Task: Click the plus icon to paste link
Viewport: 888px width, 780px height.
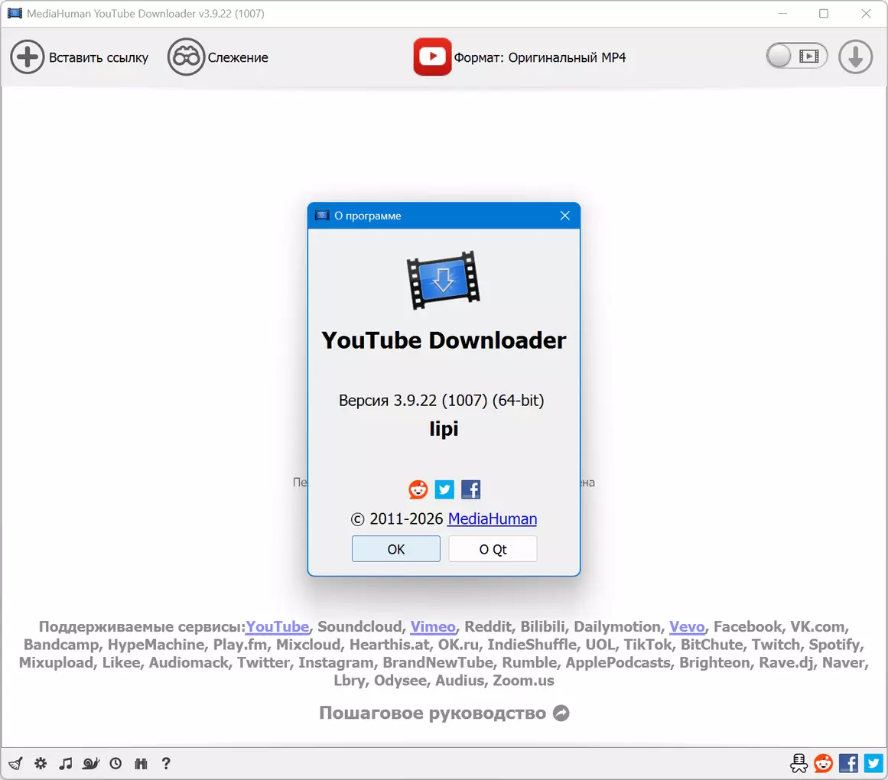Action: (27, 57)
